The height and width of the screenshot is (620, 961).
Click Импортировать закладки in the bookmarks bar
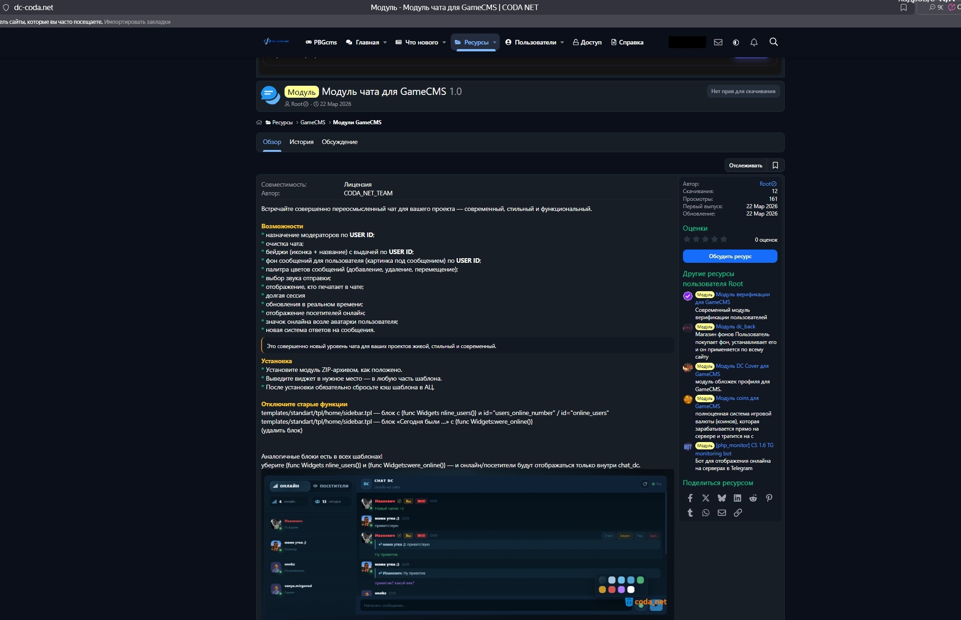137,22
